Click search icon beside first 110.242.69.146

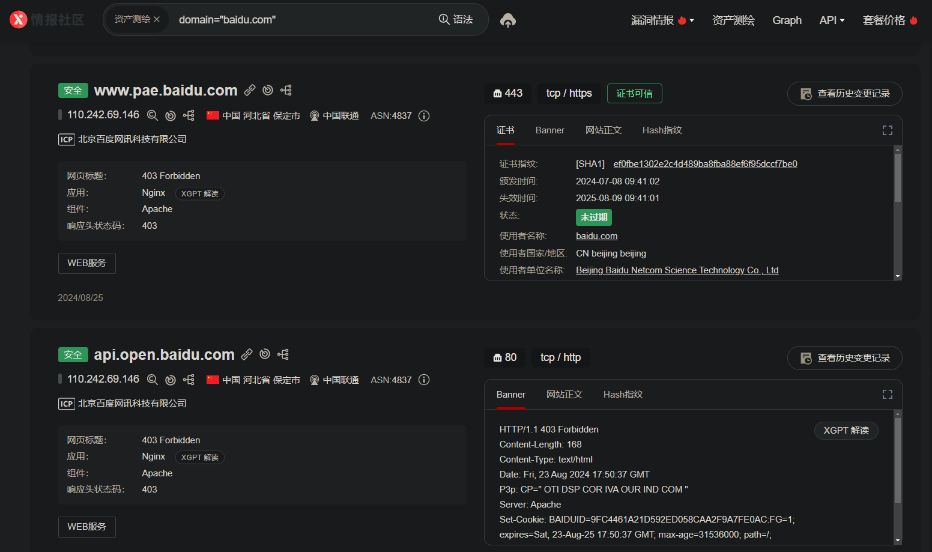tap(153, 115)
